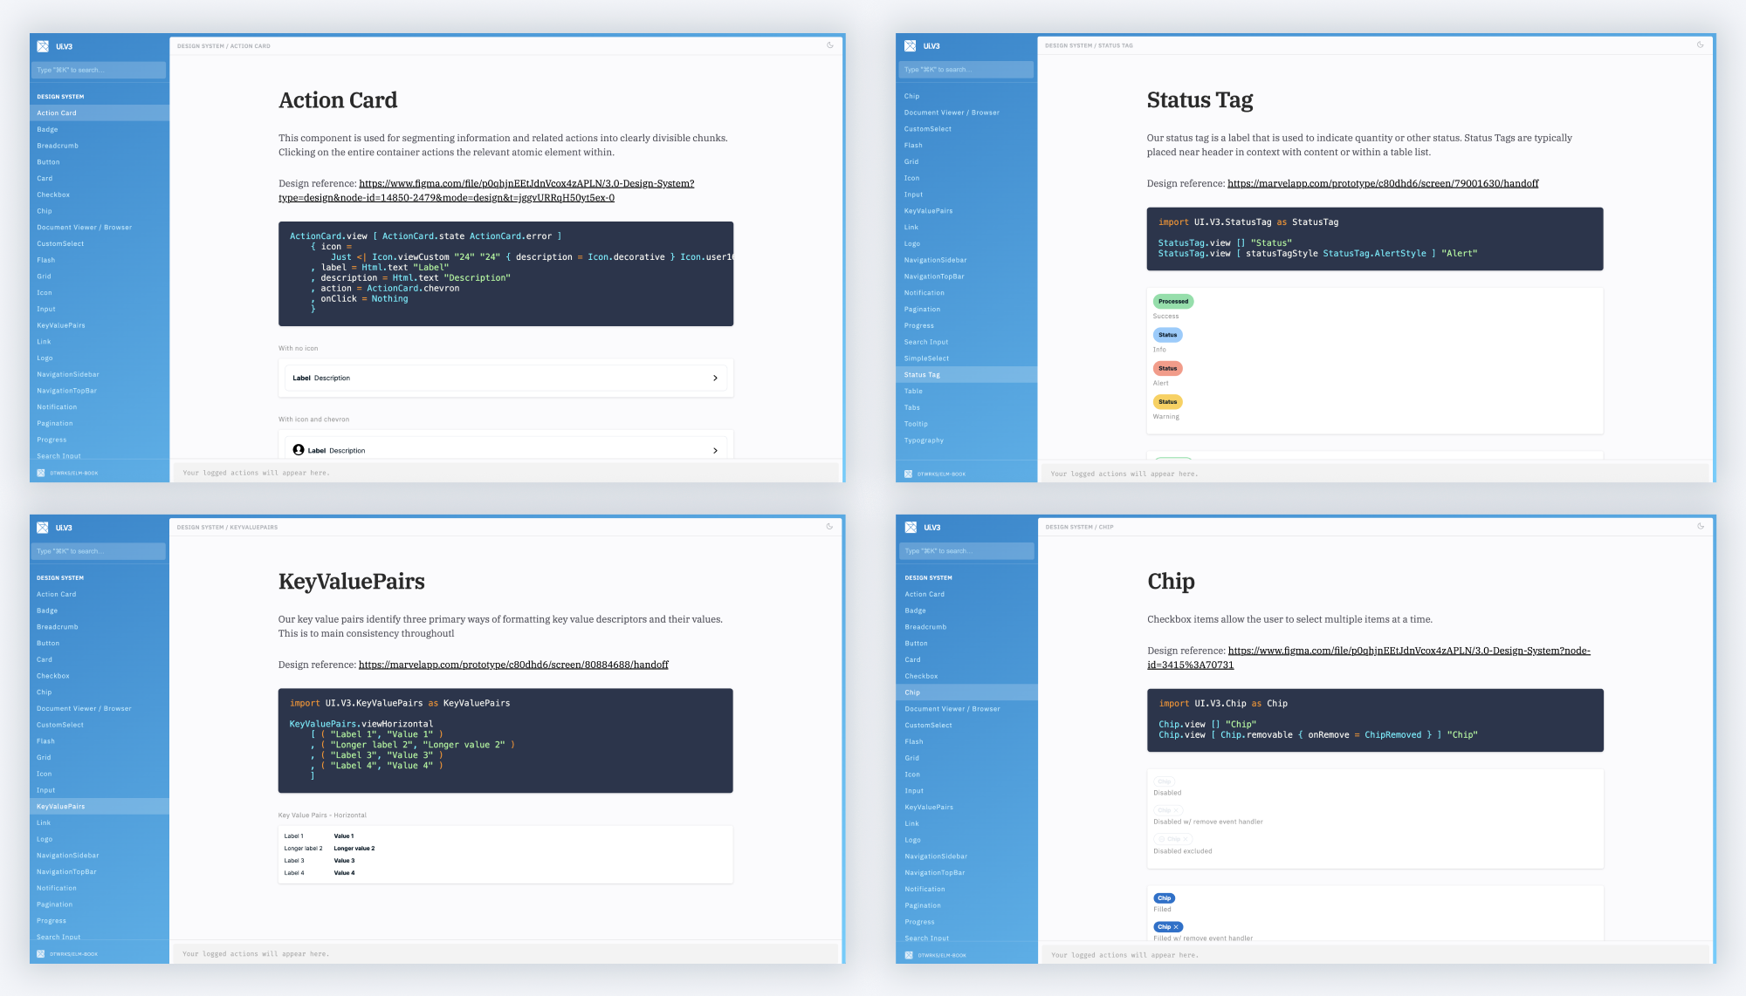Viewport: 1746px width, 996px height.
Task: Click the 'DESIGN SYSTEM' section header in KeyValuePairs sidebar
Action: click(x=60, y=578)
